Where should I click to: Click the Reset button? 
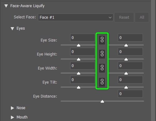click(124, 17)
